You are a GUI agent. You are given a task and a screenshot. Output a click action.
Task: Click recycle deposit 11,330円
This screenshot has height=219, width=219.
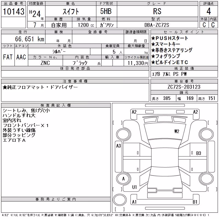click(138, 63)
